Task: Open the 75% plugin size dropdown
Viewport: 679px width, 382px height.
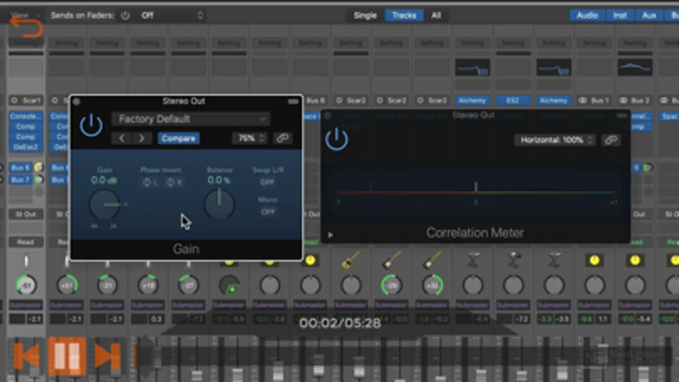Action: 250,138
